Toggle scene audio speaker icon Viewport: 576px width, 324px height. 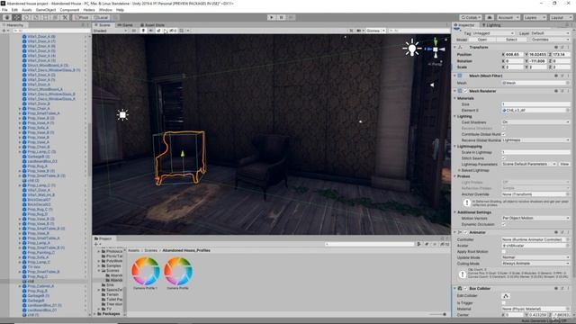click(x=150, y=31)
